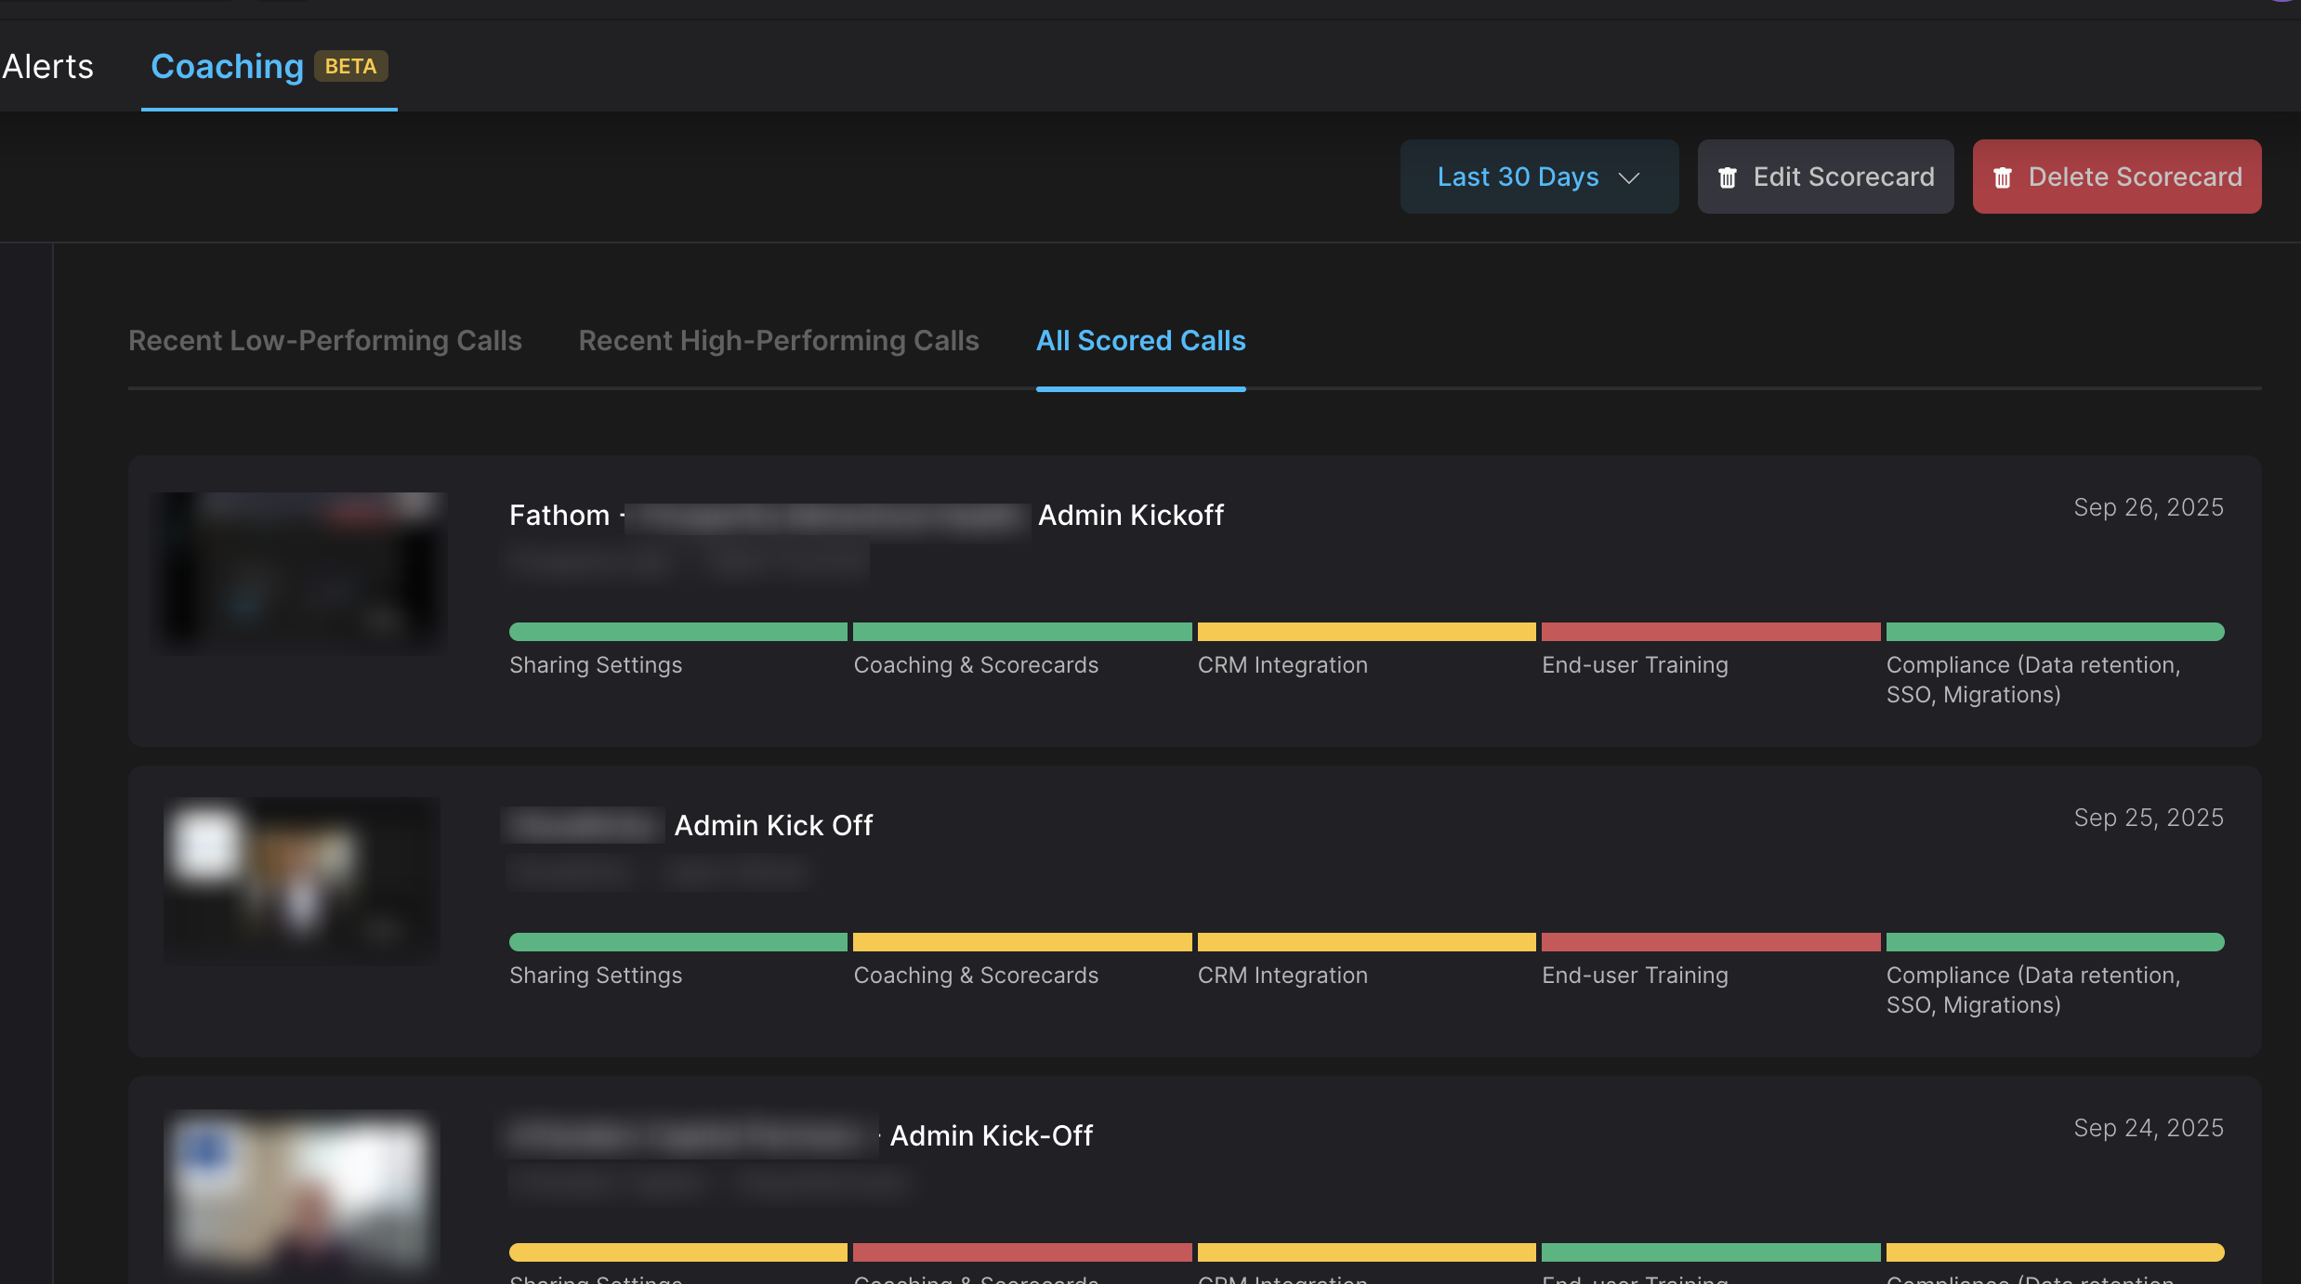Click red End-user Training bar on Sep 26 call
The width and height of the screenshot is (2301, 1284).
(1710, 632)
